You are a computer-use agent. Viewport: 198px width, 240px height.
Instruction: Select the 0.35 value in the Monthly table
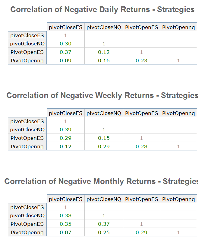pyautogui.click(x=65, y=224)
